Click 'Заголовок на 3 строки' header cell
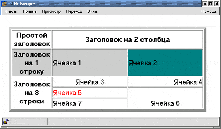Screen dimensions: 221x129 click(32, 92)
